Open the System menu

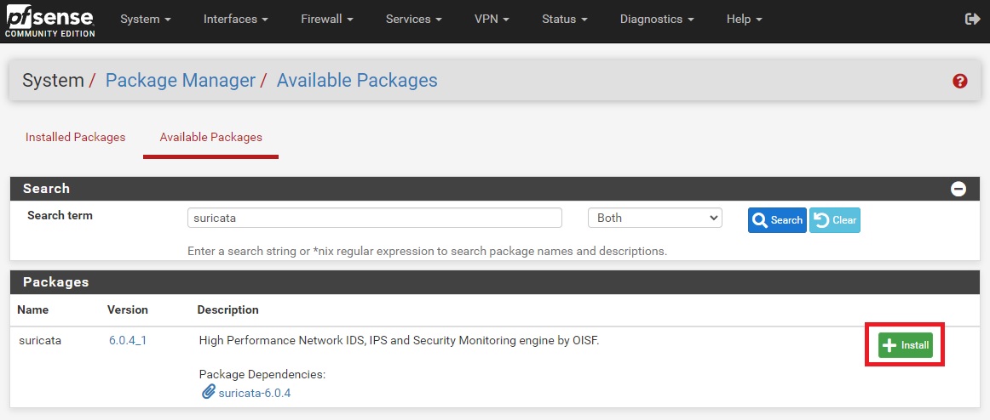[x=146, y=19]
